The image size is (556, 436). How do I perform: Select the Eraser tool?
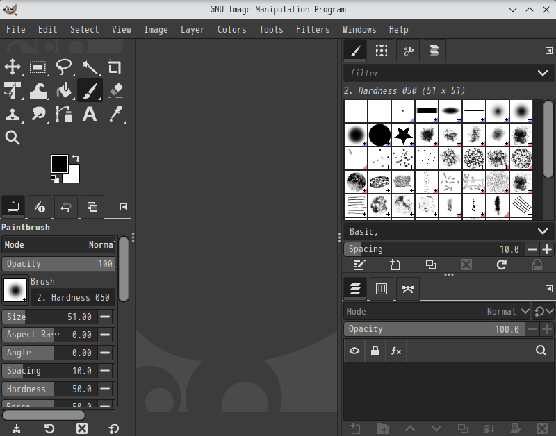click(x=115, y=90)
